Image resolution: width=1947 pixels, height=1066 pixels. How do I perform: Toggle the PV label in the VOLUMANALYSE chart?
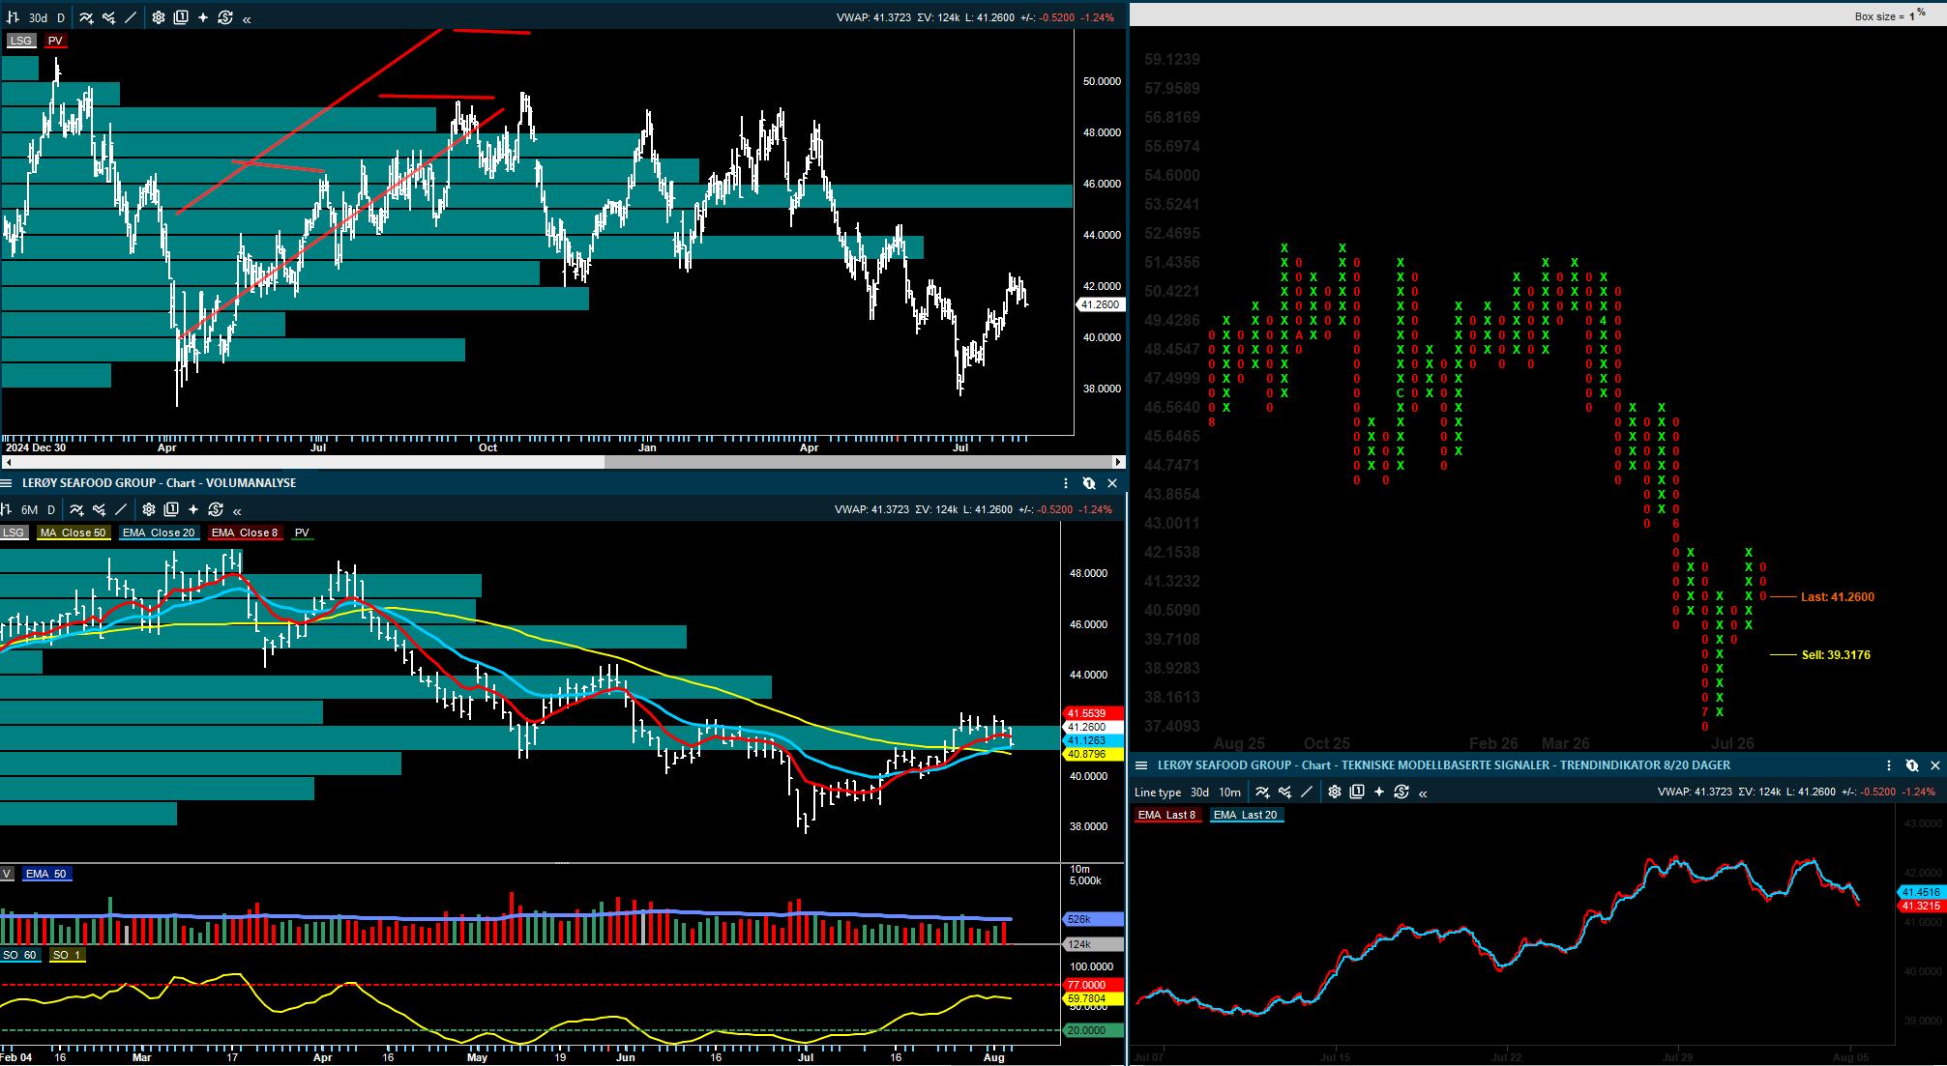(x=302, y=533)
